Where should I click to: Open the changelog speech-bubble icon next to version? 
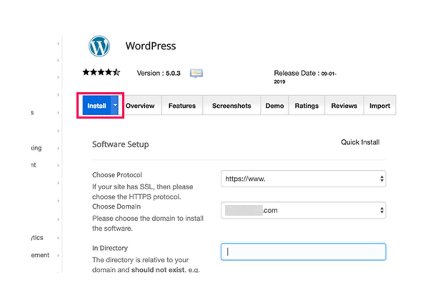point(196,73)
